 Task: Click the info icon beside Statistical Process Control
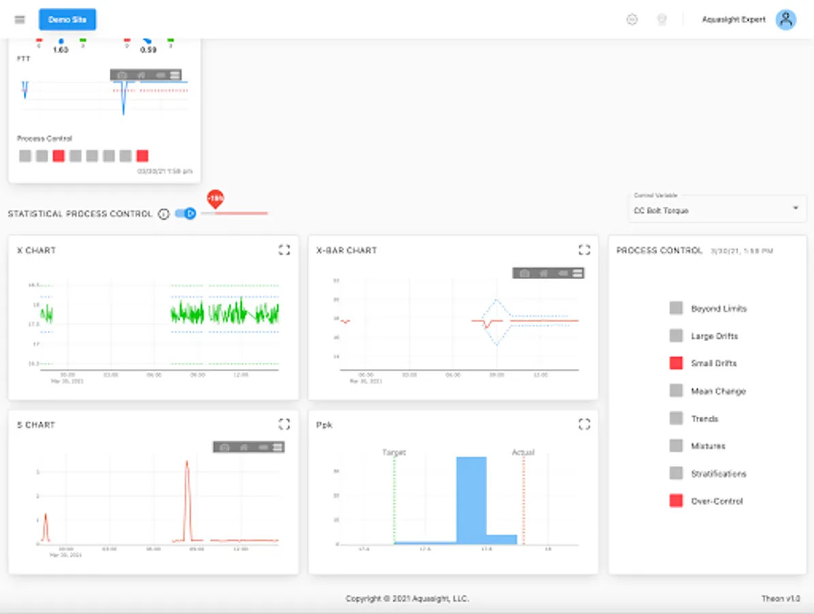coord(164,214)
